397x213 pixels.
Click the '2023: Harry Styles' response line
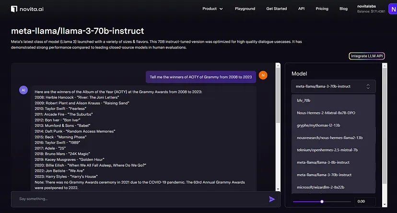(66, 177)
